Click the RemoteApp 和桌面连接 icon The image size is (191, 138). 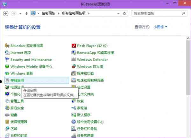74,53
